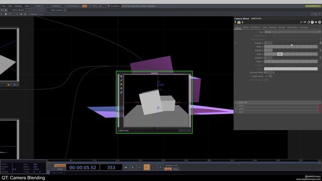Toggle last channel button in Mask 3 row
Image resolution: width=322 pixels, height=181 pixels.
[314, 61]
